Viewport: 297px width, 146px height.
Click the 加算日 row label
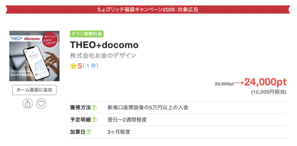click(77, 132)
